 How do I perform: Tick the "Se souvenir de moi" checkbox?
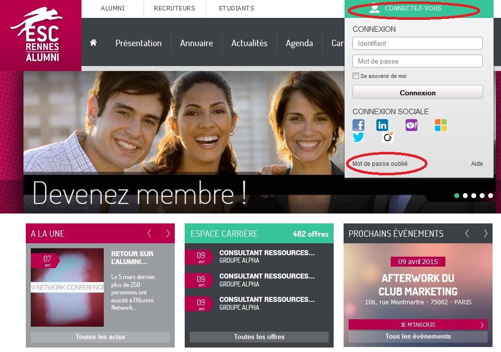[x=356, y=76]
